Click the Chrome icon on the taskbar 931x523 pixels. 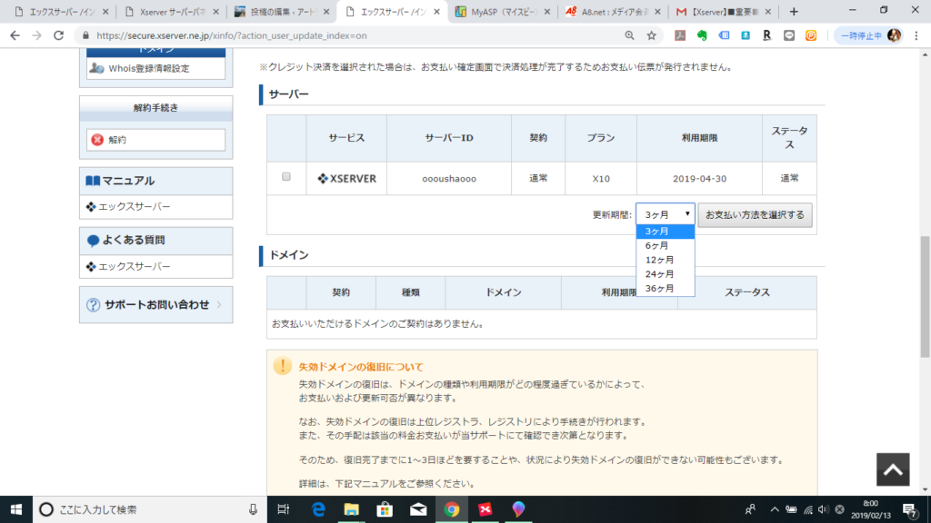(x=452, y=509)
